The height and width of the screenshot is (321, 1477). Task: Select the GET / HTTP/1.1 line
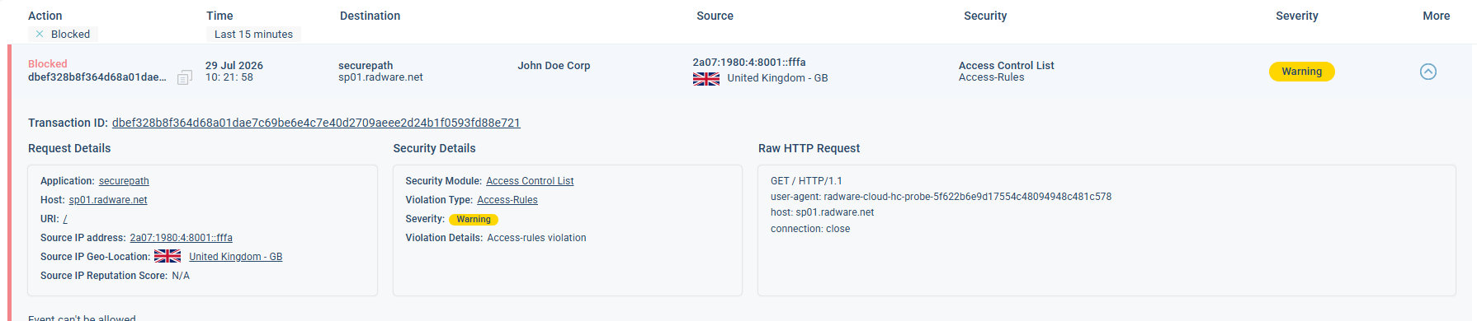(x=806, y=181)
